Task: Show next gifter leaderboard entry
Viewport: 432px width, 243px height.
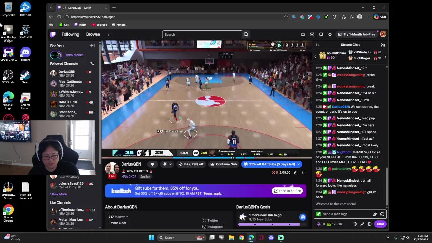Action: click(x=385, y=57)
